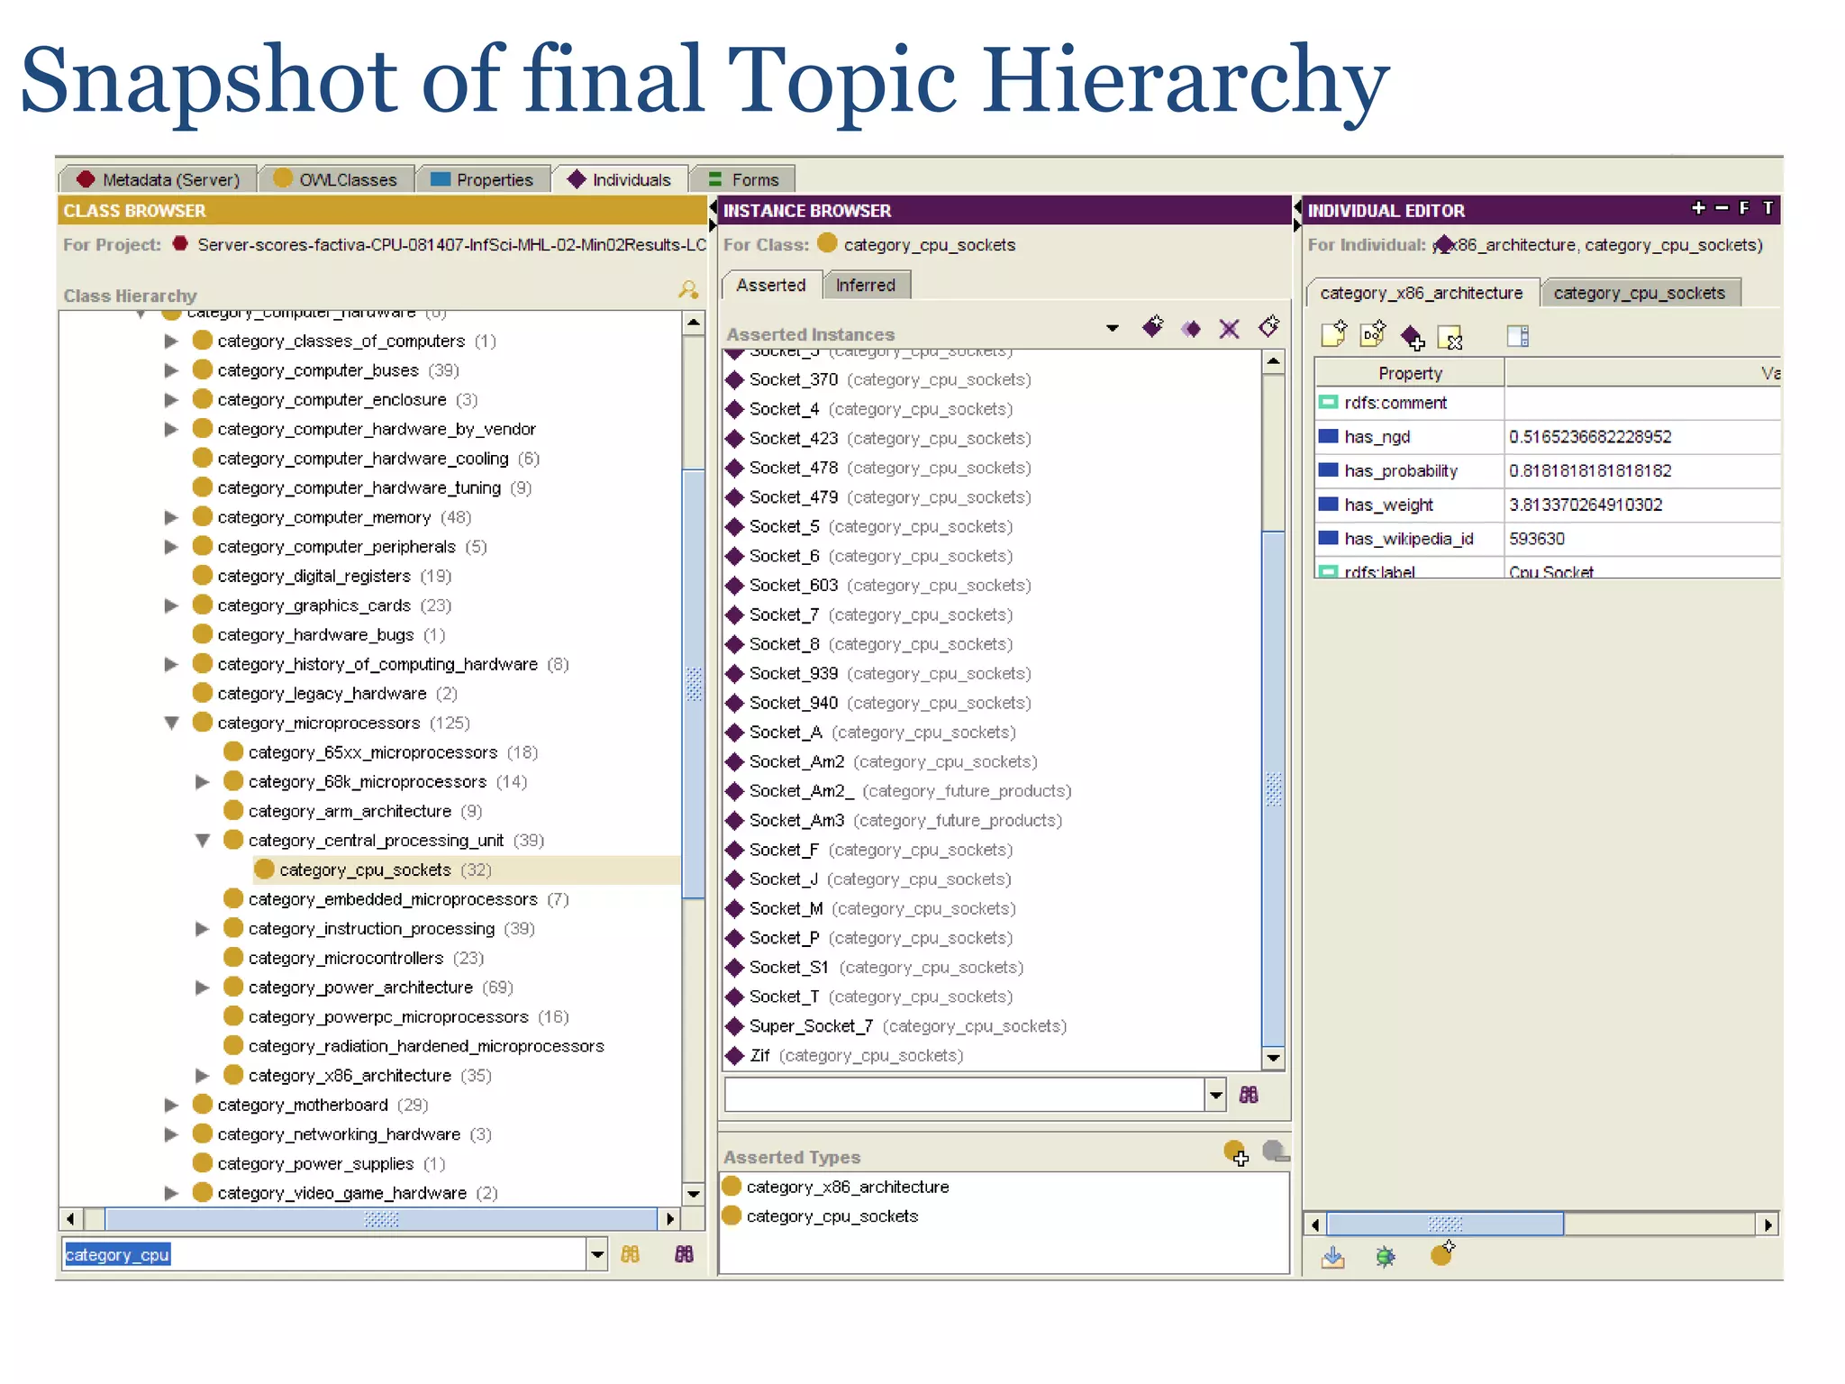Screen dimensions: 1845x1384
Task: Select Socket_Am3 instance
Action: point(797,821)
